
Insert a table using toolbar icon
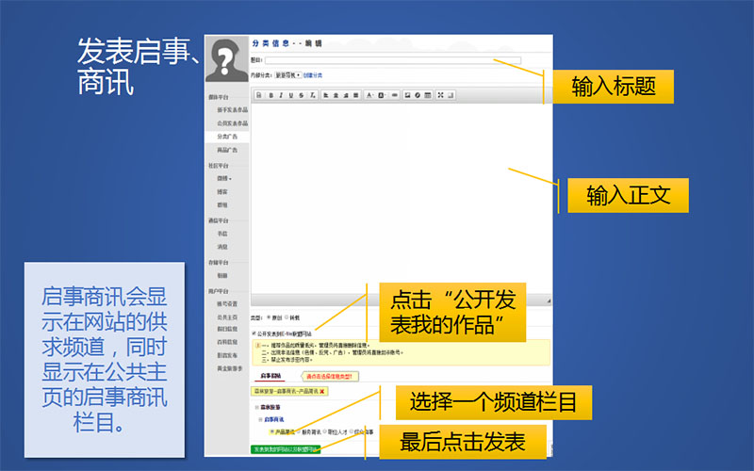428,95
